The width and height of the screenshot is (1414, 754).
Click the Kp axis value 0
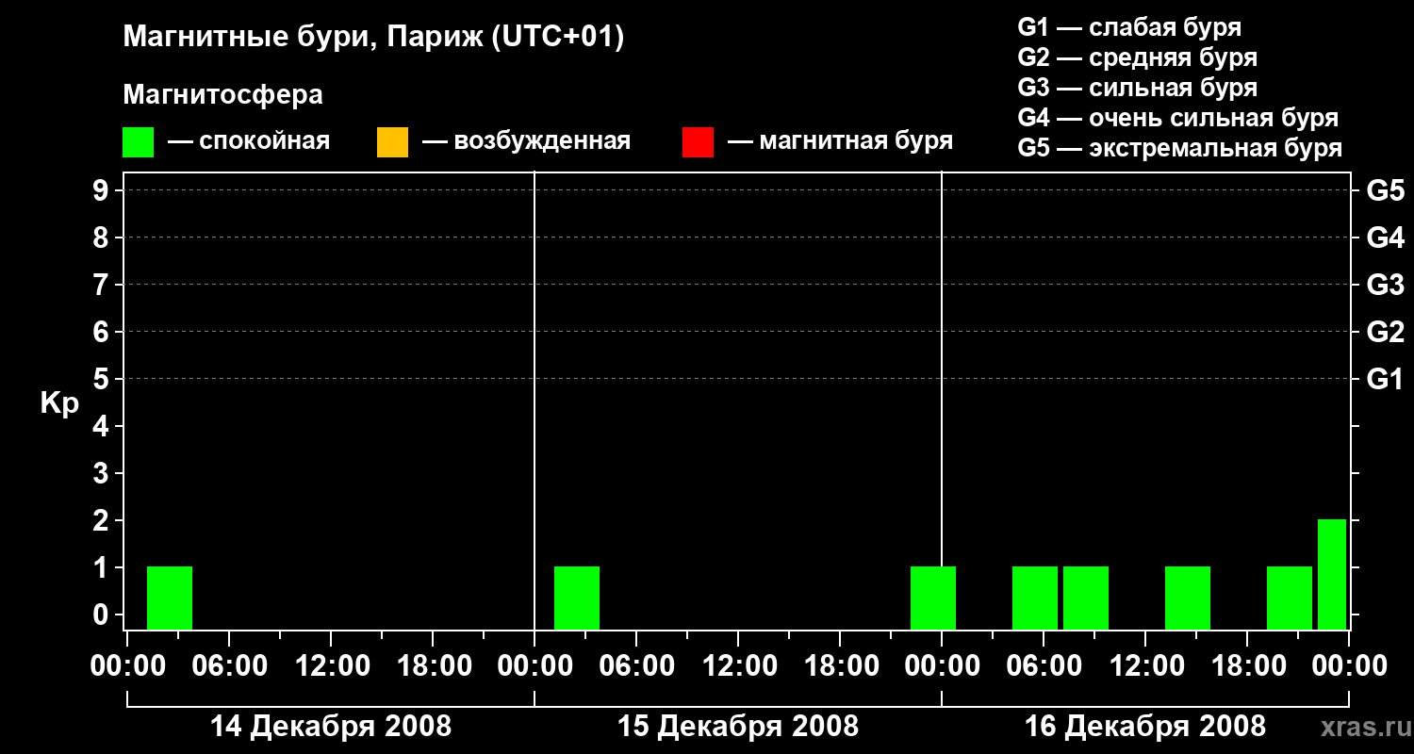[x=103, y=615]
